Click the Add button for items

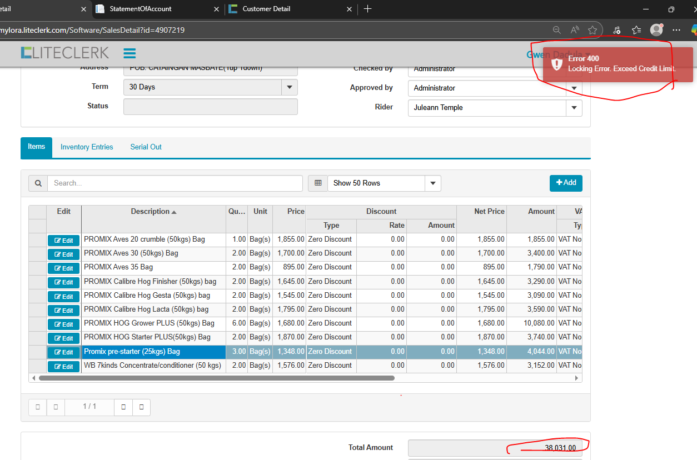566,183
